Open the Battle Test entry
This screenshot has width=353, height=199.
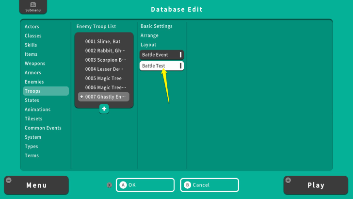click(x=161, y=66)
